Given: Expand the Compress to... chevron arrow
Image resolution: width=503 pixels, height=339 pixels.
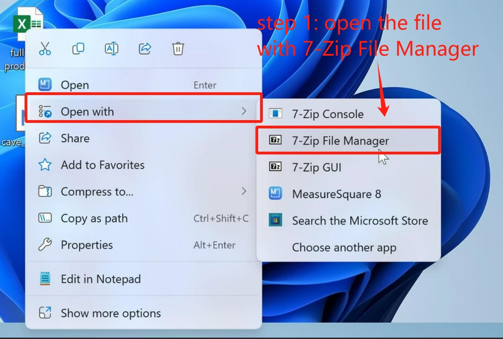Looking at the screenshot, I should click(x=244, y=192).
